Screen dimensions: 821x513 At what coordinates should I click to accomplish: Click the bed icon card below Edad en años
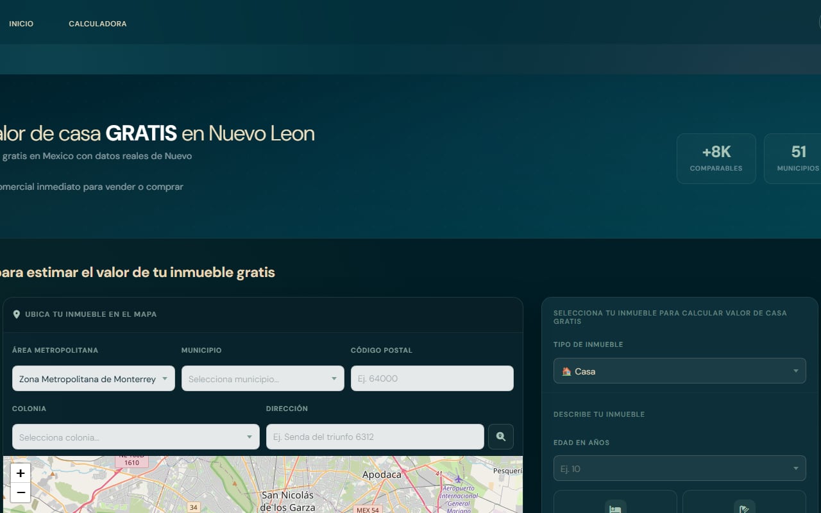(615, 501)
